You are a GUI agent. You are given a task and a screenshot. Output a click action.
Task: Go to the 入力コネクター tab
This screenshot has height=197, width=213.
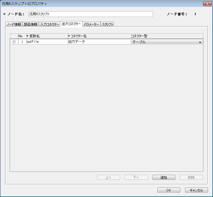pyautogui.click(x=50, y=24)
